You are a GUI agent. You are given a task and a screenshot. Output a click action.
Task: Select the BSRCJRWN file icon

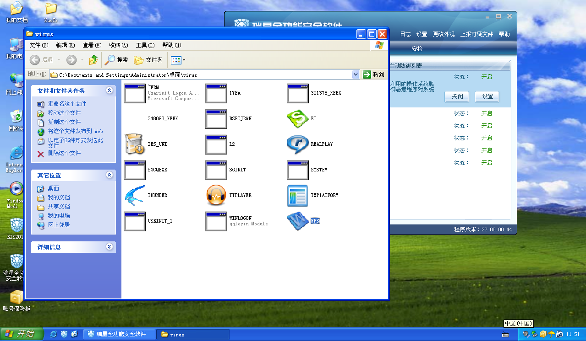pos(216,119)
